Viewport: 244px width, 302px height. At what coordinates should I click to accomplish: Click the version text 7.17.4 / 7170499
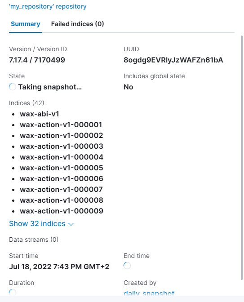[37, 60]
